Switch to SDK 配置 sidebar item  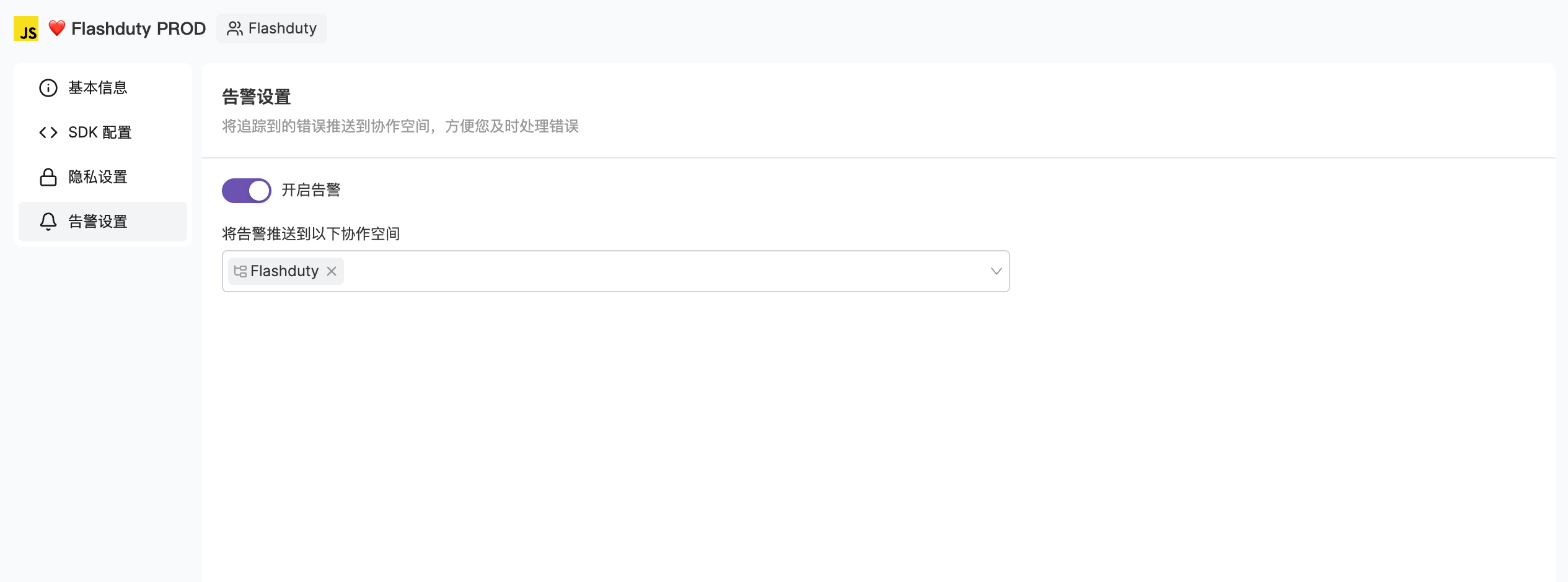103,132
